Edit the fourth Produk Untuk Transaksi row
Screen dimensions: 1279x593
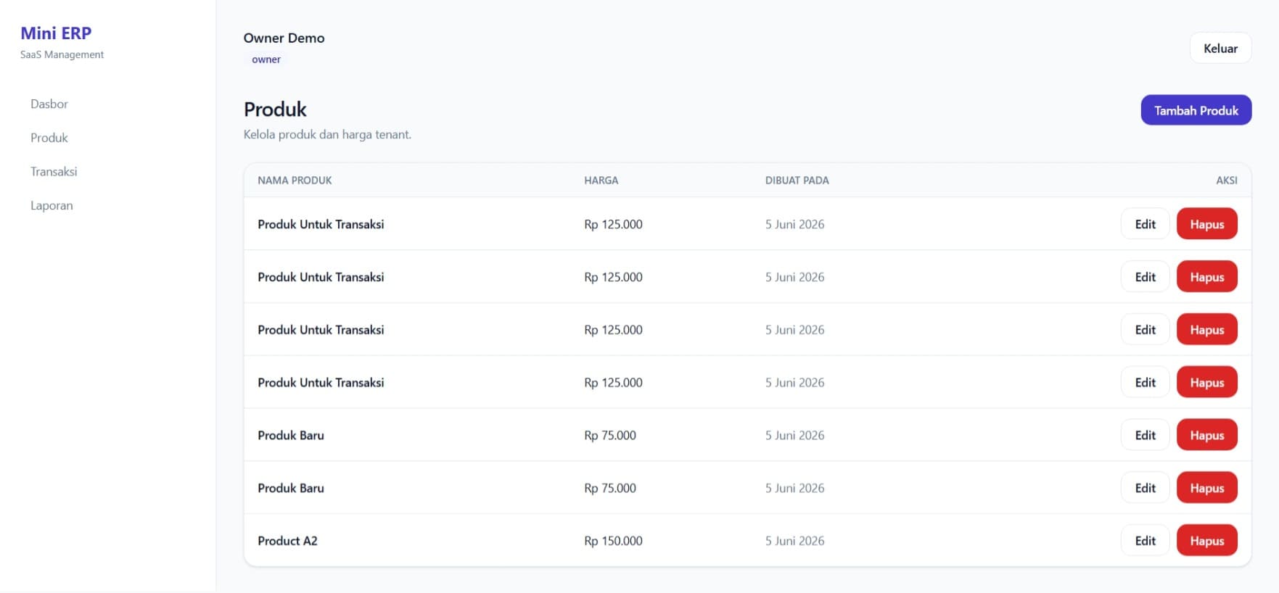tap(1145, 383)
